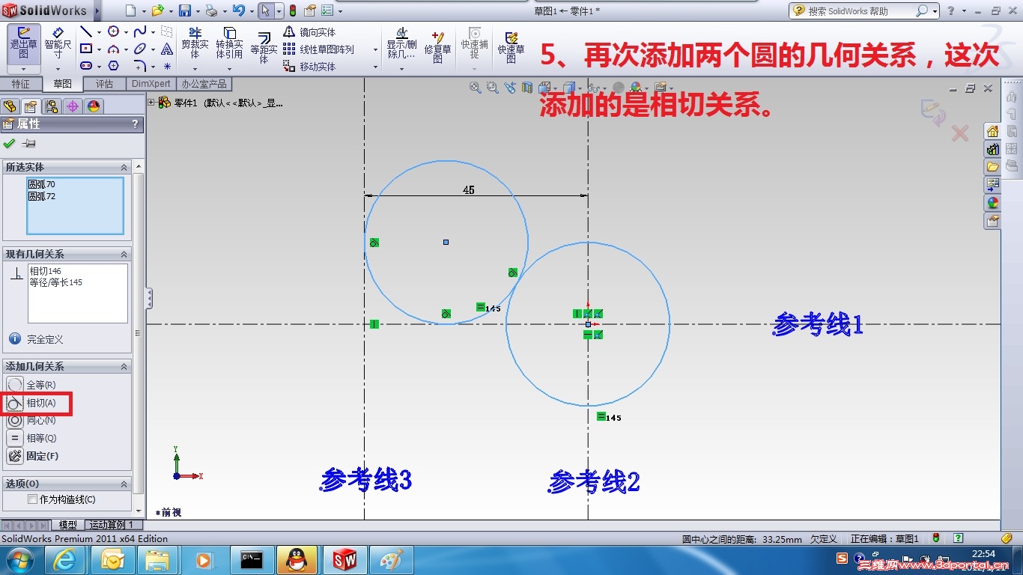Collapse the Existing Relations (现有几何关系) section
Viewport: 1023px width, 575px height.
click(x=124, y=255)
